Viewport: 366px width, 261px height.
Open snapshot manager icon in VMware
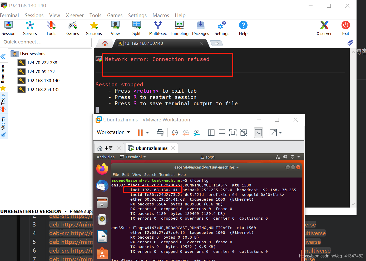point(197,132)
